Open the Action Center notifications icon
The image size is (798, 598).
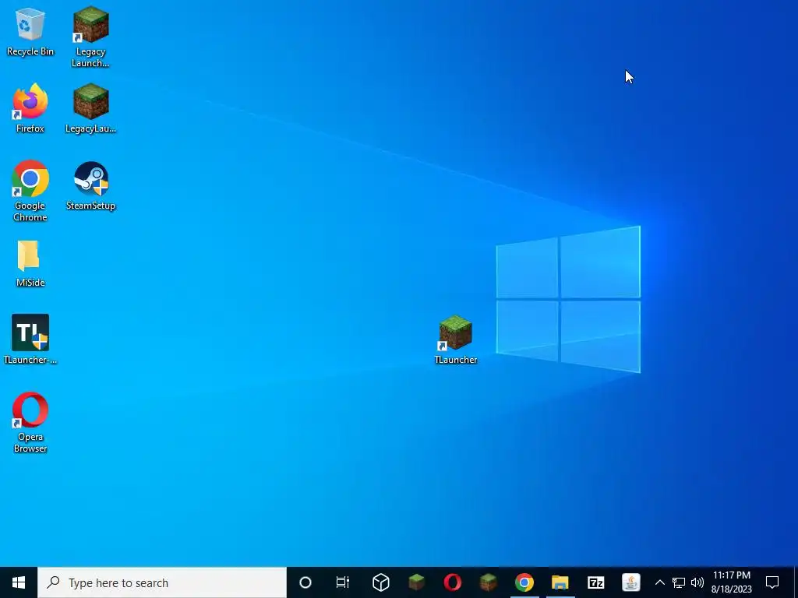click(772, 582)
